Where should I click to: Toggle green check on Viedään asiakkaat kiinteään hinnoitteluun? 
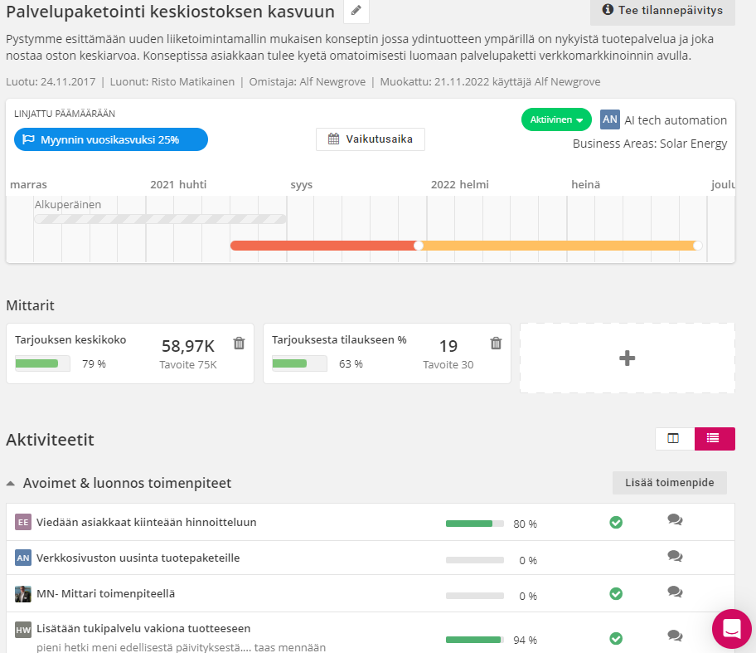(616, 522)
